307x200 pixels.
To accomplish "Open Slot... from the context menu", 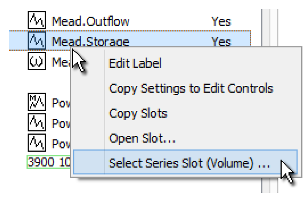I will 142,139.
